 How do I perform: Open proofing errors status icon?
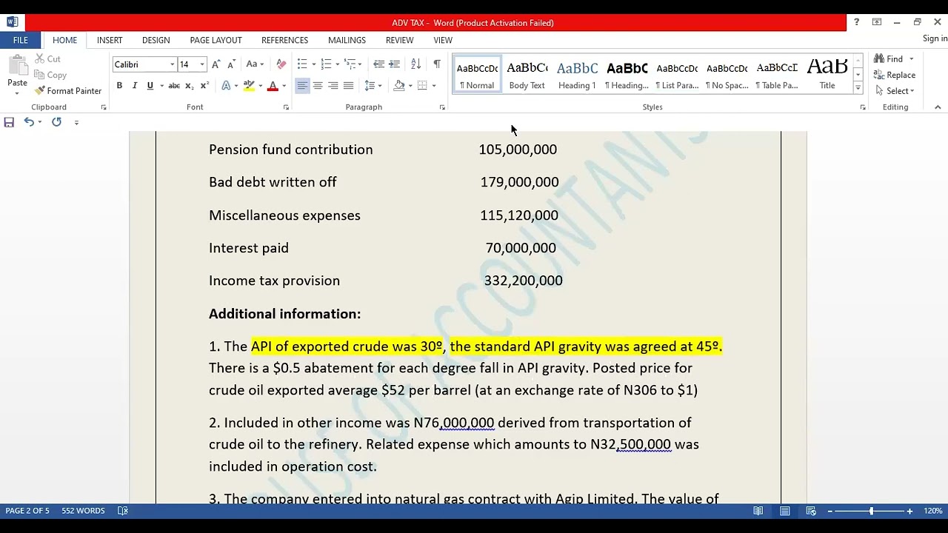click(123, 511)
